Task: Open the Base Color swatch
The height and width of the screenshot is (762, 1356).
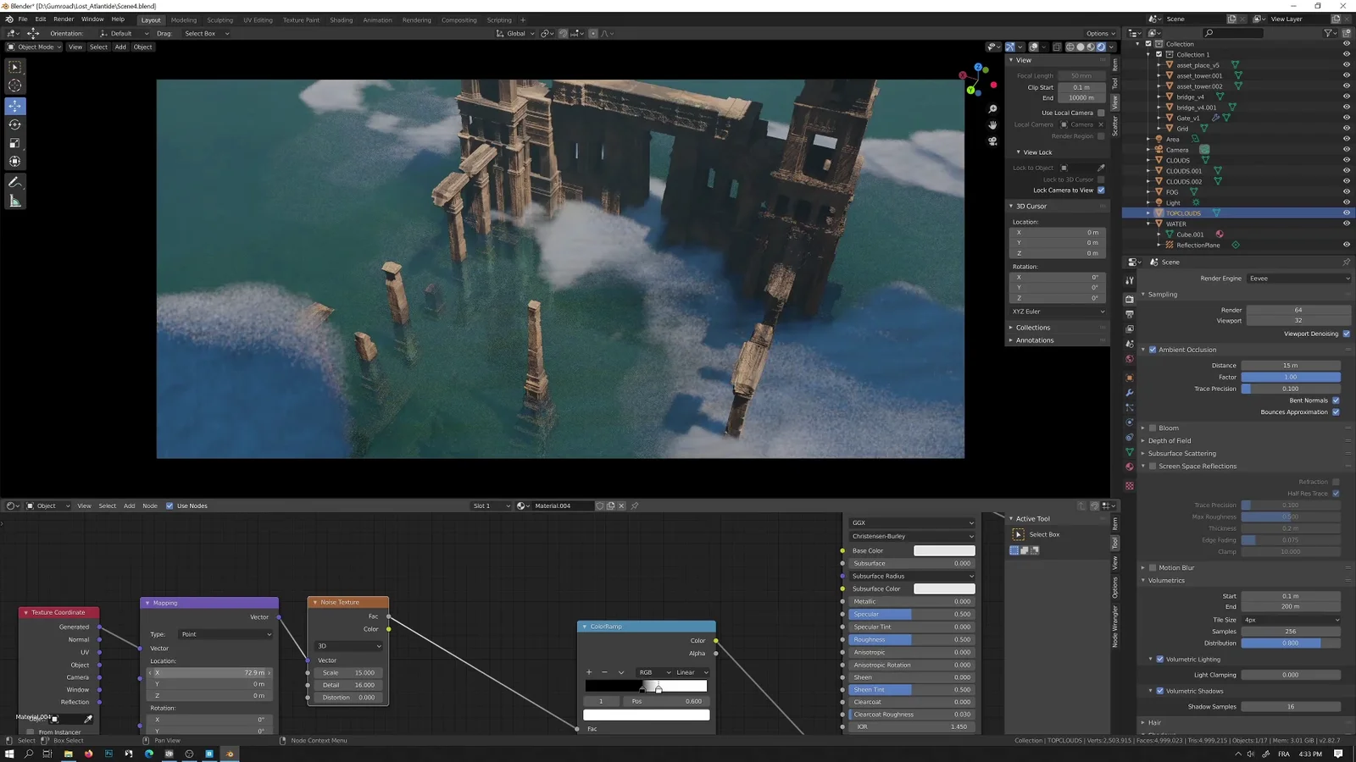Action: click(x=944, y=550)
